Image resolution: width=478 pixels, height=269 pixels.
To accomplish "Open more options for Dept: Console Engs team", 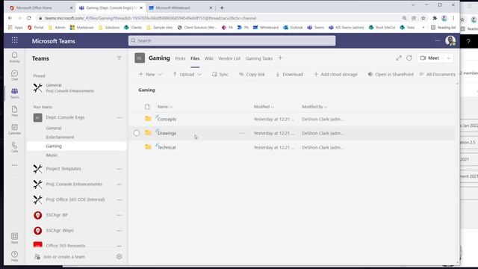I will click(119, 117).
